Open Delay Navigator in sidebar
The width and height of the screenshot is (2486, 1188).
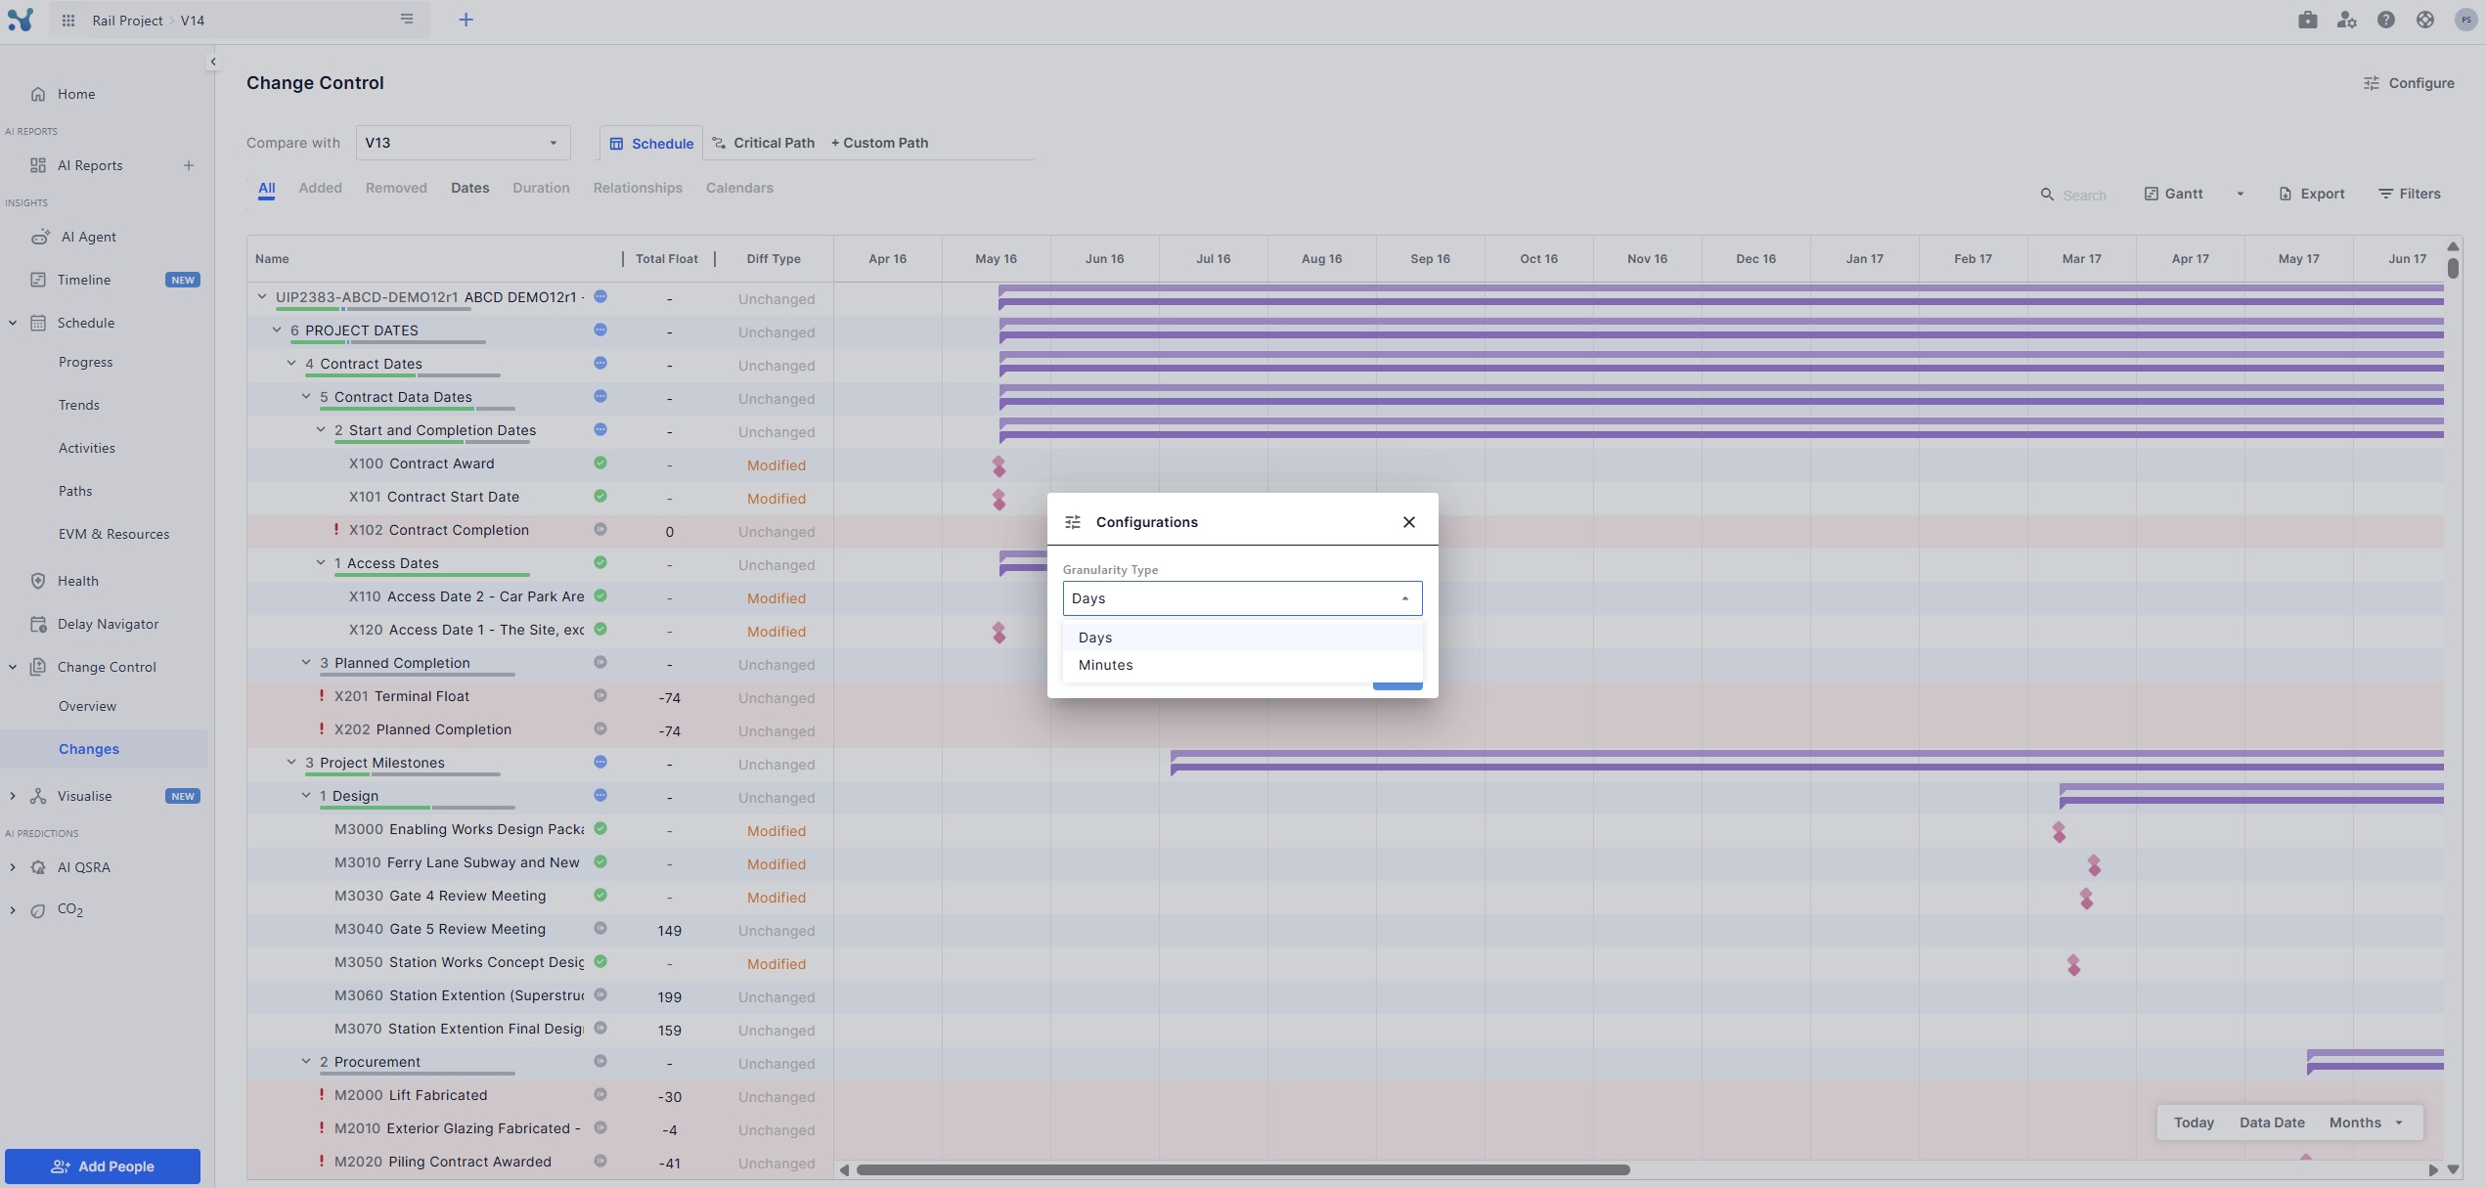coord(108,624)
